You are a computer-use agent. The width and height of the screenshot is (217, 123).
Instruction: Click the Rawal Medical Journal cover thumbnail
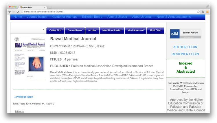30,57
